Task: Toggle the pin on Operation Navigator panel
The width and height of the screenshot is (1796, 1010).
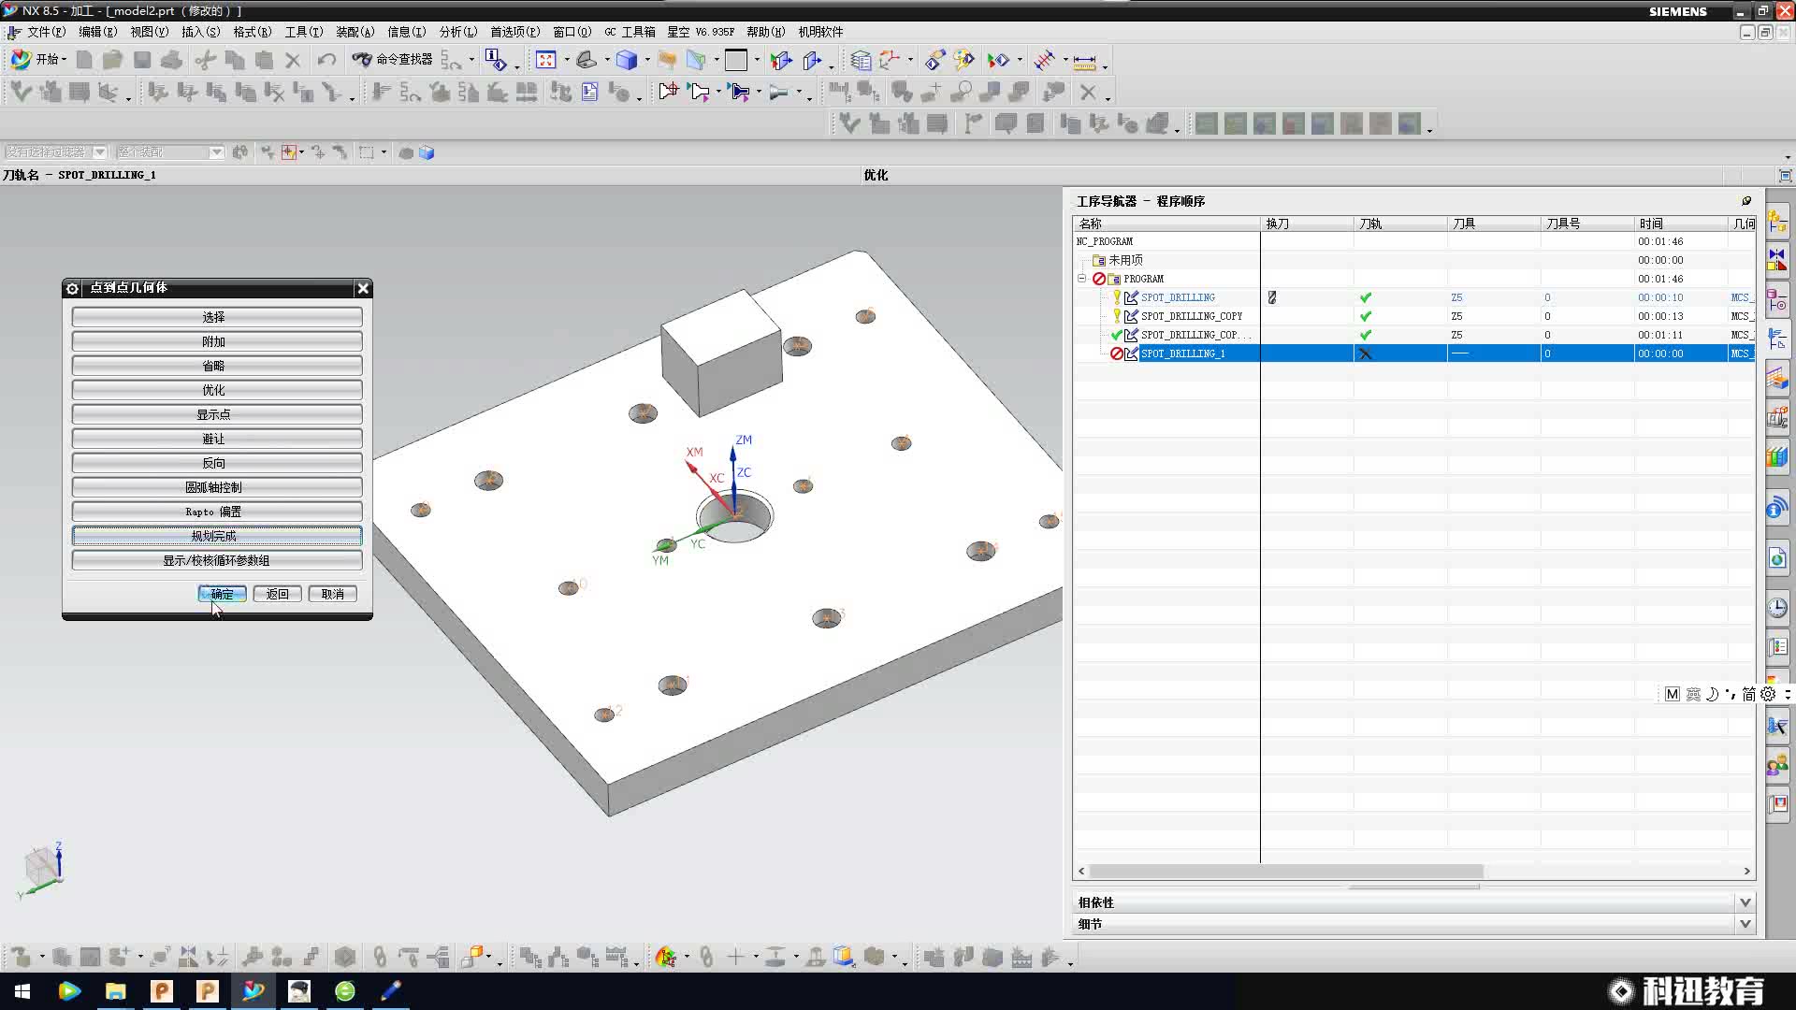Action: tap(1745, 201)
